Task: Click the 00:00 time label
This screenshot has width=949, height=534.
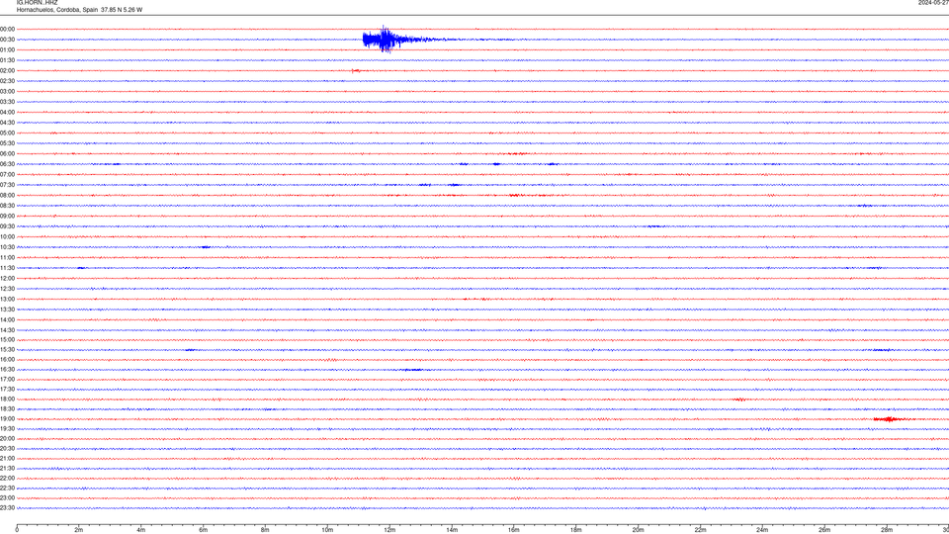Action: pos(7,29)
